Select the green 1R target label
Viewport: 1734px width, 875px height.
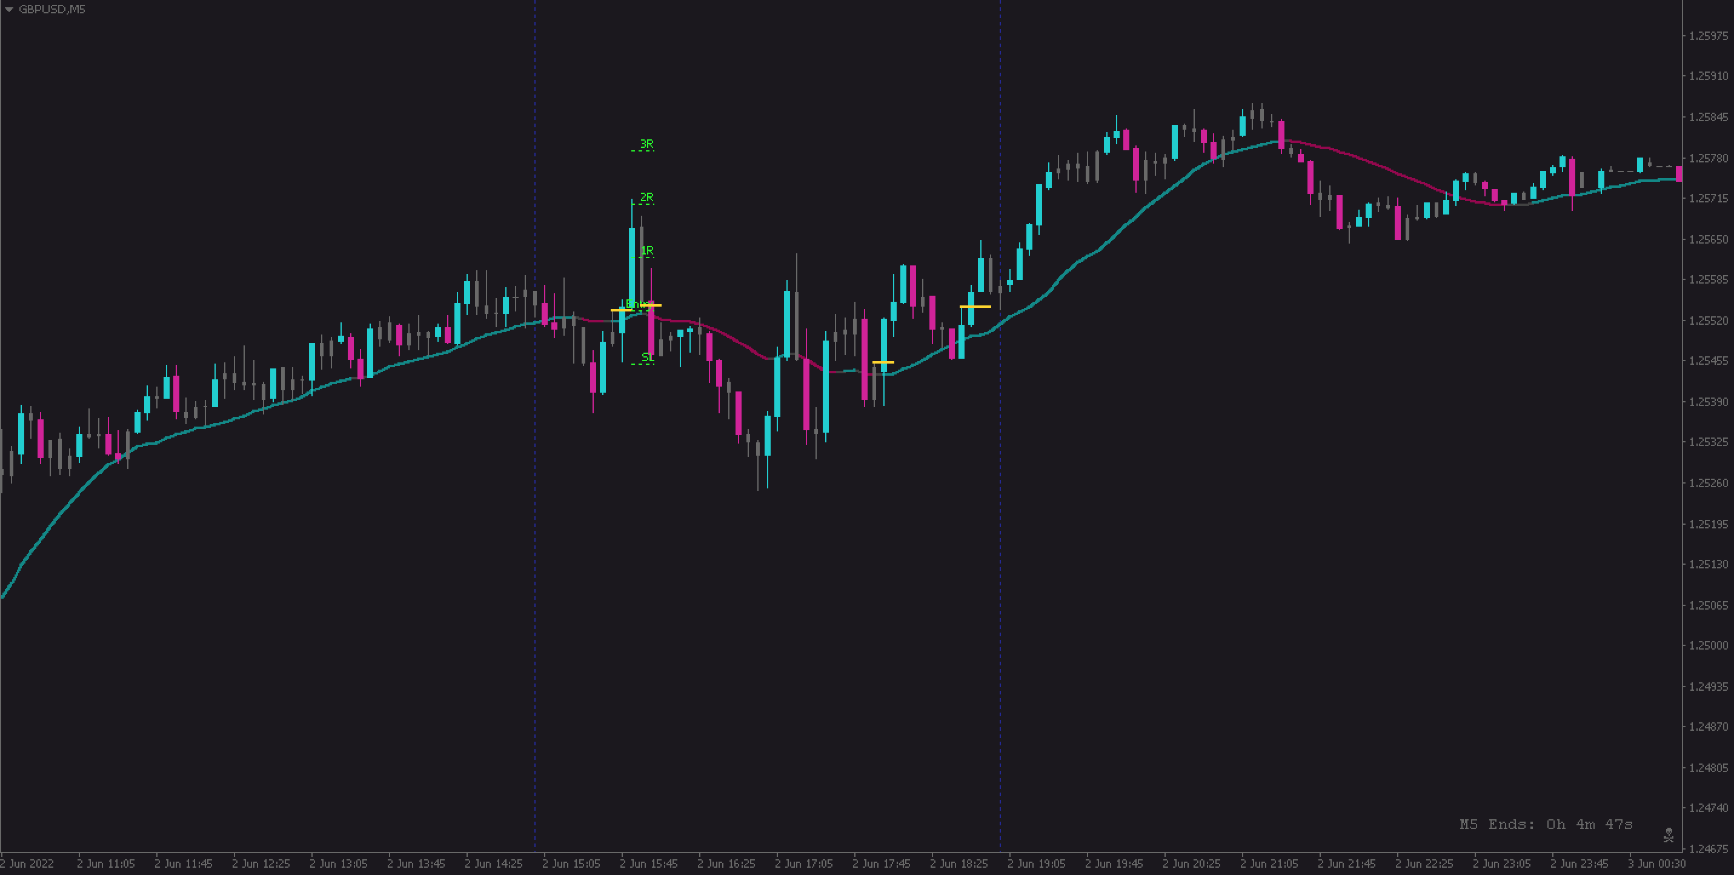646,251
